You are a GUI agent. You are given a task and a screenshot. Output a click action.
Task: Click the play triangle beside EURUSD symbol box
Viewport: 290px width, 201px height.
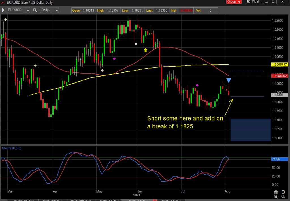3,10
